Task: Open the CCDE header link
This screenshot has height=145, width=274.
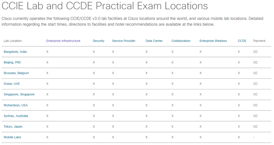Action: click(x=242, y=41)
